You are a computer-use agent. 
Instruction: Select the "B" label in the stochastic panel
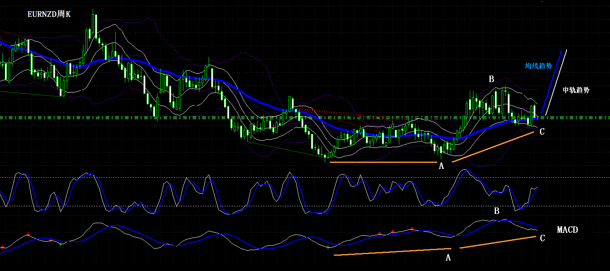point(497,211)
